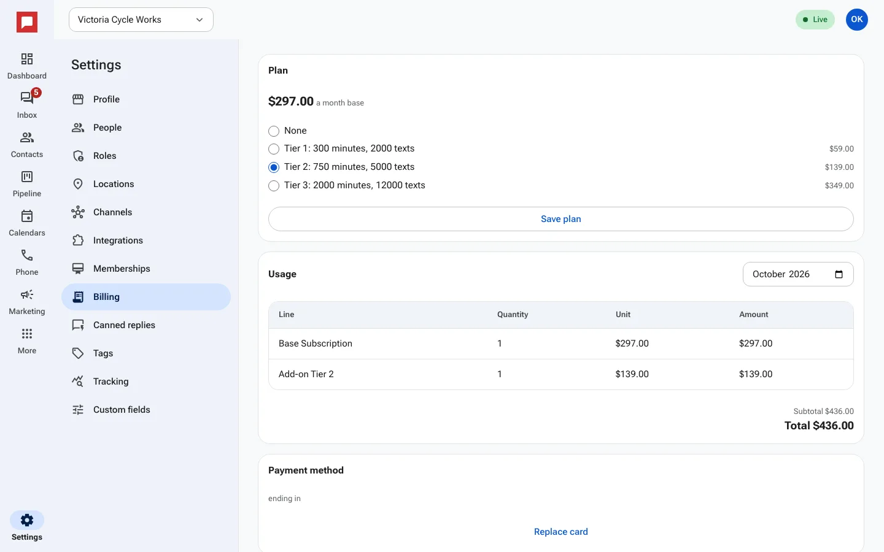Click the Locations pin icon
Screen dimensions: 884x552
(x=78, y=184)
